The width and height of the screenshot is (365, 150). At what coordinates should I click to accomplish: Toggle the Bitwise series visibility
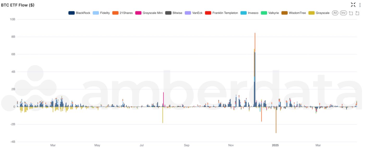(168, 12)
